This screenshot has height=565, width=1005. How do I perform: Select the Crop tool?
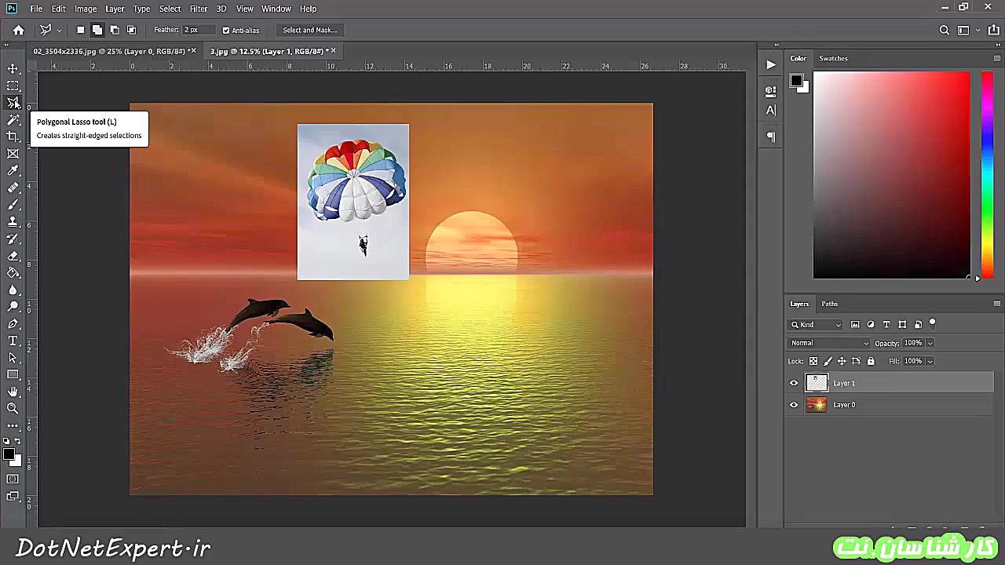13,137
